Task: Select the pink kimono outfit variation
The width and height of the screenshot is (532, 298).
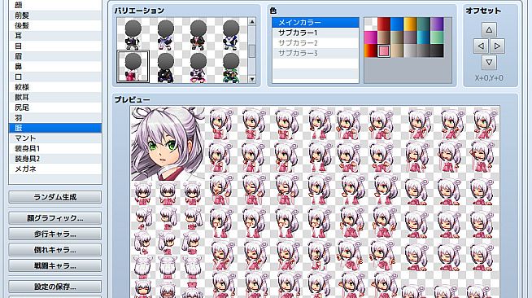Action: [x=133, y=67]
